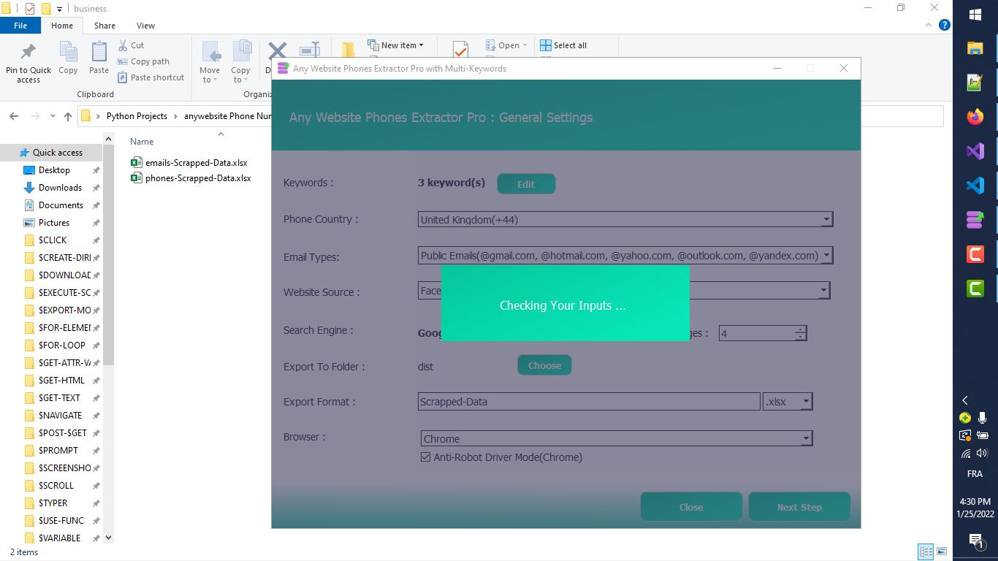Viewport: 998px width, 561px height.
Task: Click the Copy icon in Explorer ribbon
Action: (x=68, y=58)
